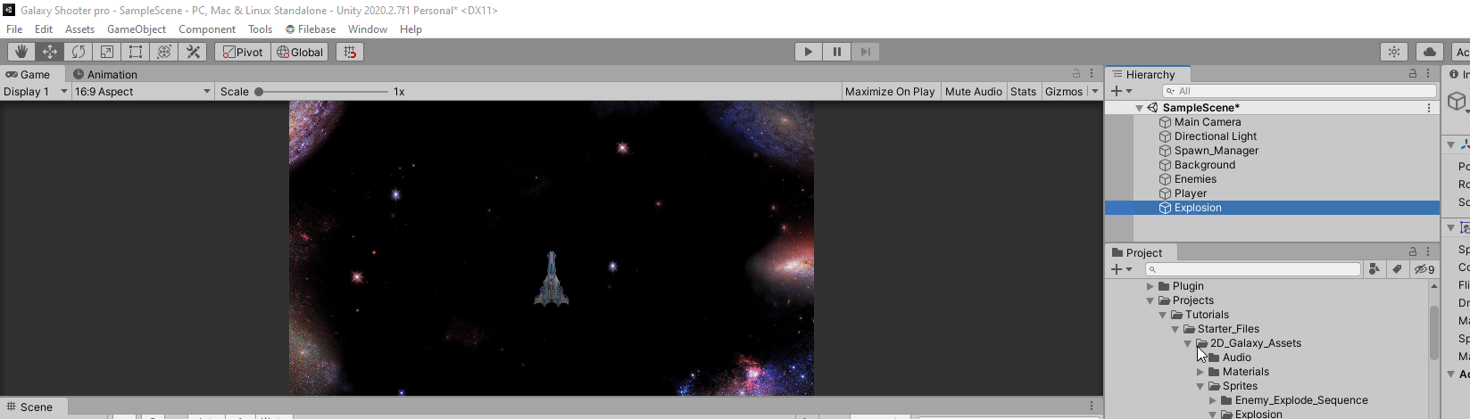Click the Audio folder icon
Viewport: 1470px width, 419px height.
pos(1214,357)
